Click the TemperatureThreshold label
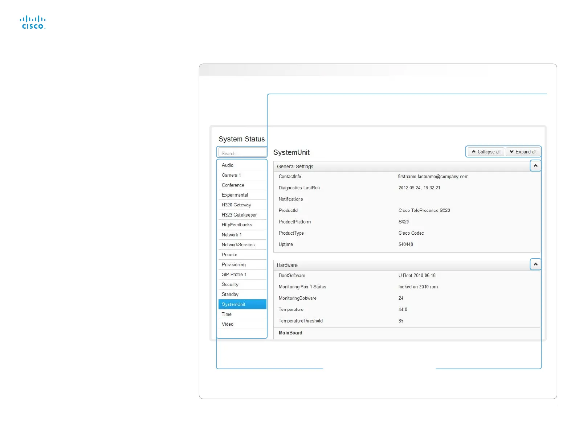575x432 pixels. tap(301, 321)
